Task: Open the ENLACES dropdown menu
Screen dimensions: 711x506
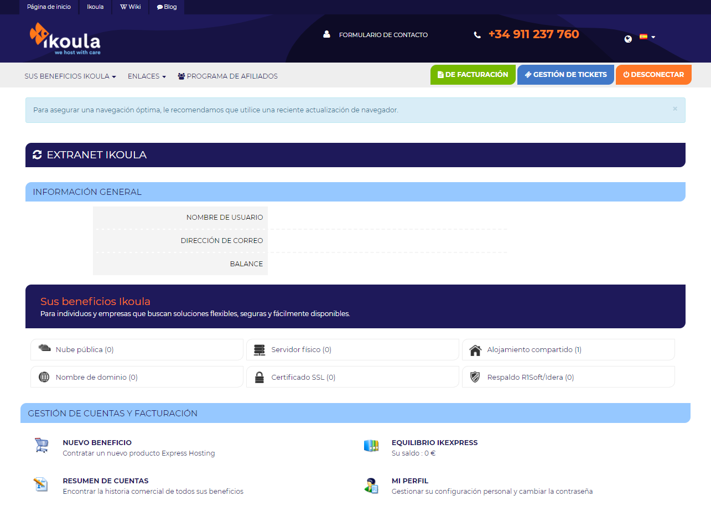Action: [146, 76]
